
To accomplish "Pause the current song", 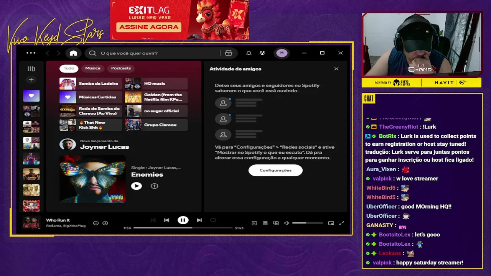I will point(183,220).
